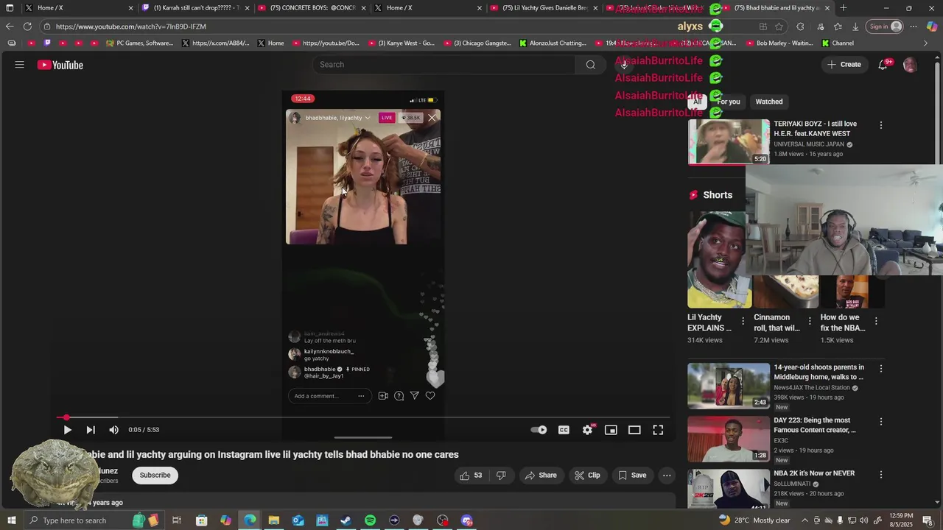The width and height of the screenshot is (943, 530).
Task: Open the 'Lil Yachty EXPLAINS' short
Action: click(720, 260)
